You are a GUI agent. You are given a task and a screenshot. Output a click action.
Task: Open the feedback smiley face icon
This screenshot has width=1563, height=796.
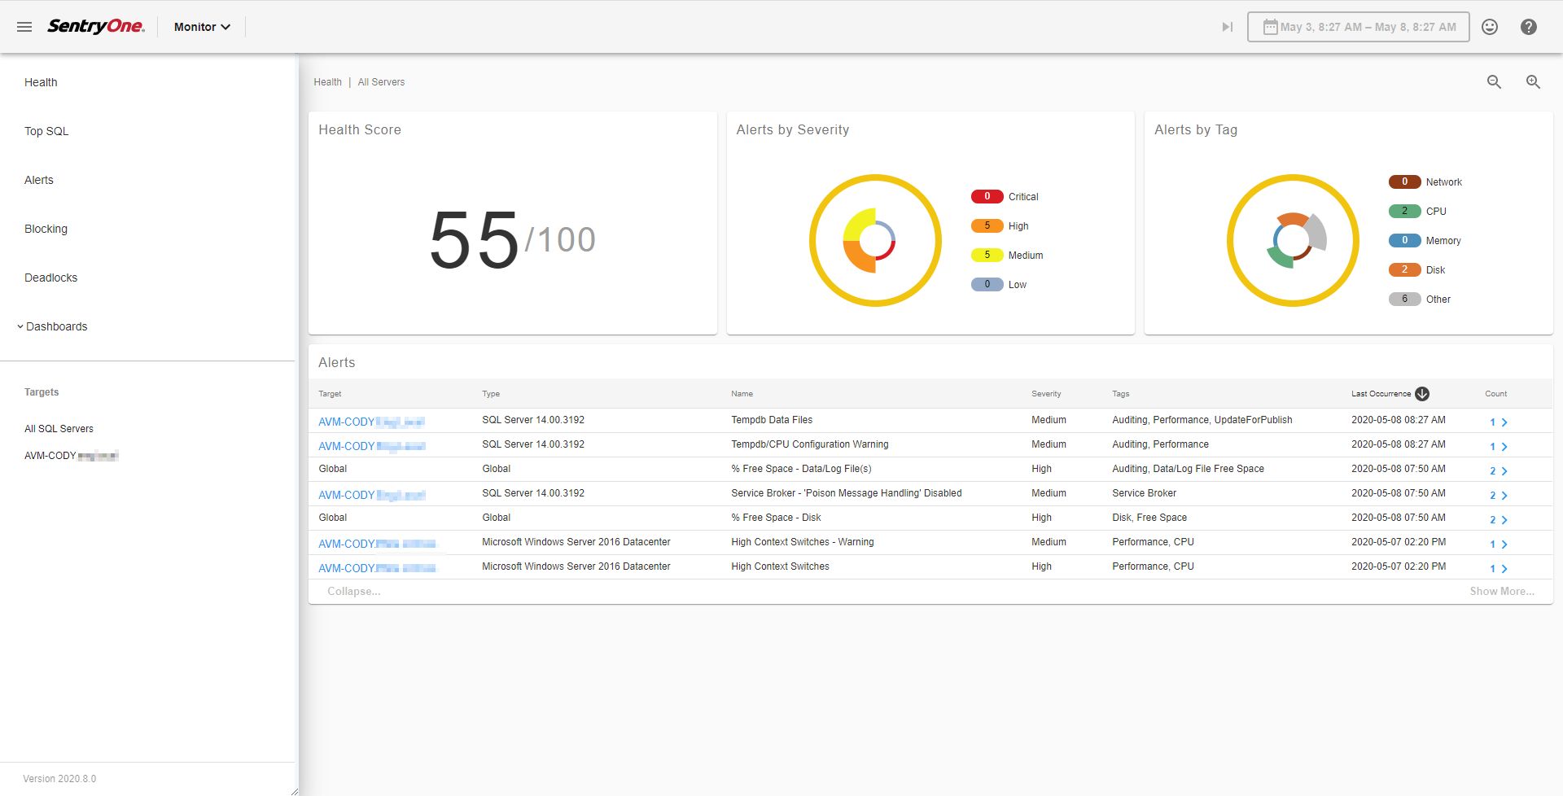(x=1489, y=27)
